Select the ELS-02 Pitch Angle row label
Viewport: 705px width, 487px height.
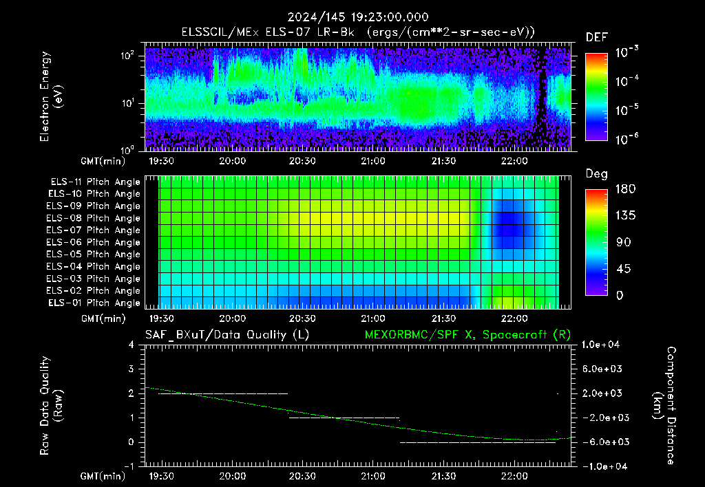coord(93,291)
